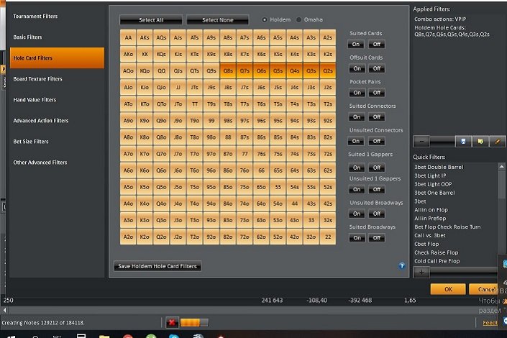
Task: Turn Off the Pocket Pairs filter
Action: (376, 93)
